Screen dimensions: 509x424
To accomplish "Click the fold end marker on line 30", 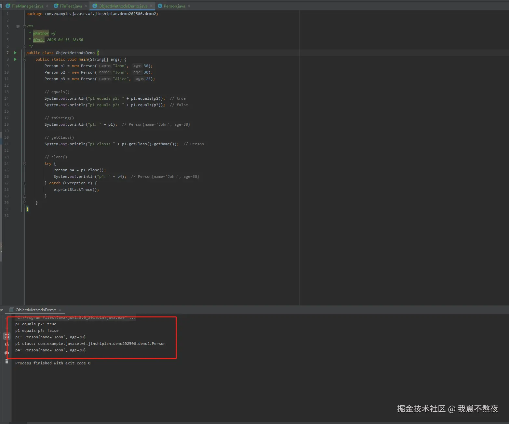I will pyautogui.click(x=24, y=203).
